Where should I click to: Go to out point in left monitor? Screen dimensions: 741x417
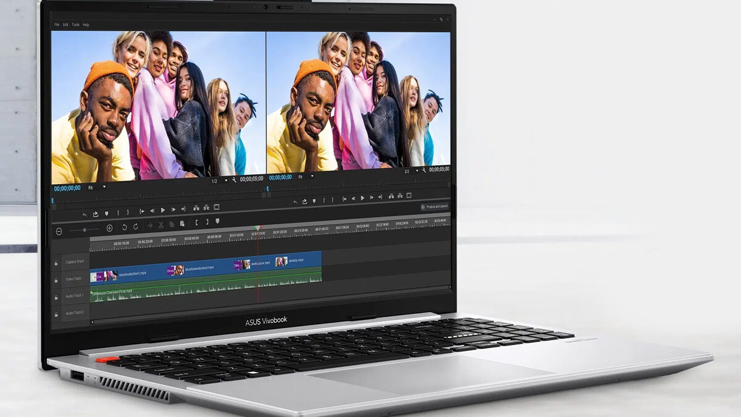pos(183,209)
